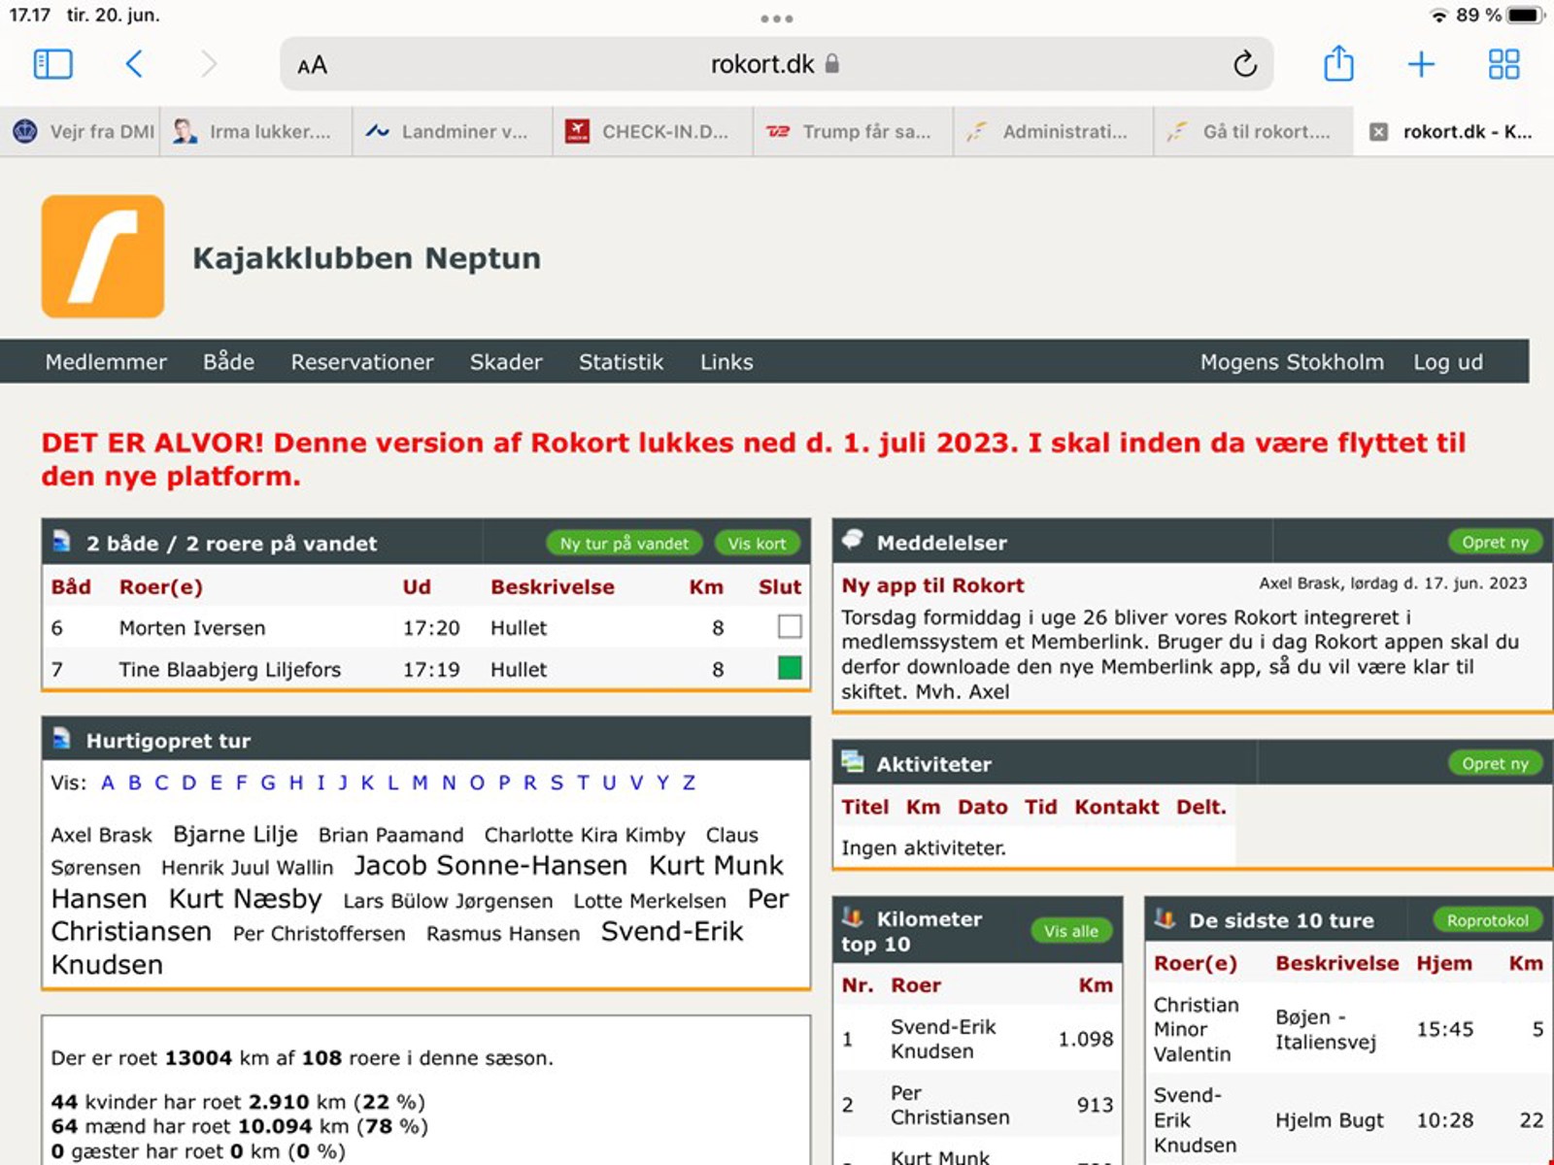Click the De sidste 10 ture icon
Image resolution: width=1554 pixels, height=1165 pixels.
(x=1164, y=918)
